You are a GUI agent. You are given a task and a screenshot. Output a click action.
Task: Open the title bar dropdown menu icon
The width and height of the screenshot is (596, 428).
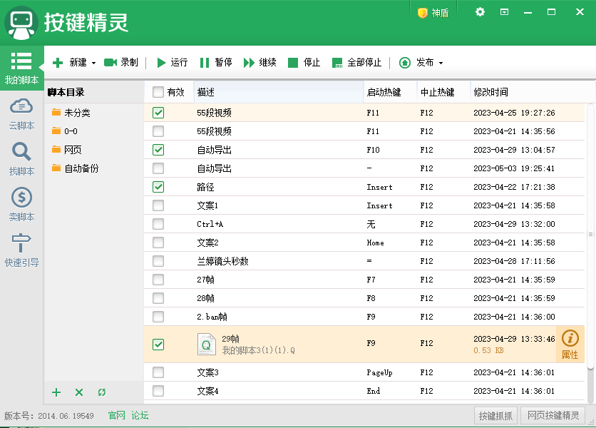point(505,12)
